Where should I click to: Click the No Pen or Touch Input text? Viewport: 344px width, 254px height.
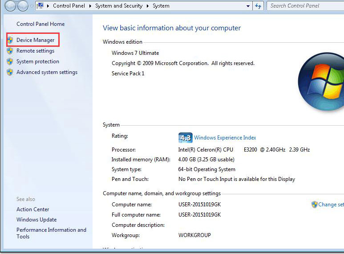coord(237,179)
